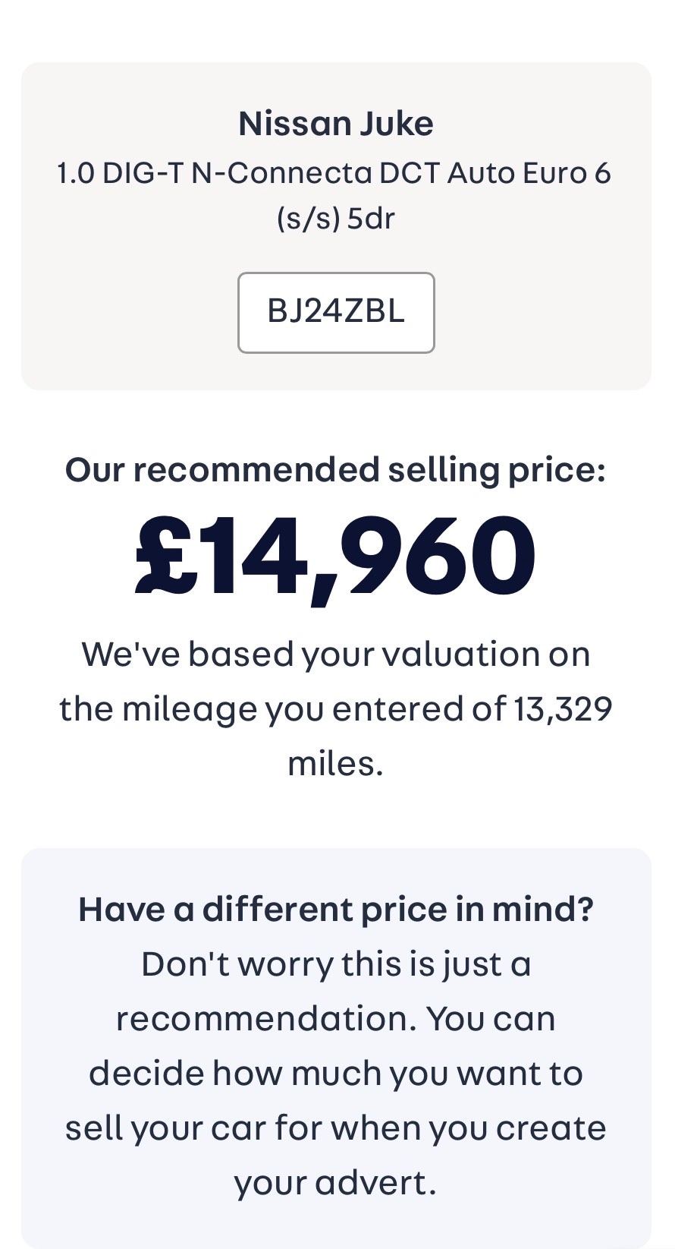Tap the word "miles." below the valuation
The width and height of the screenshot is (675, 1249).
pyautogui.click(x=336, y=763)
